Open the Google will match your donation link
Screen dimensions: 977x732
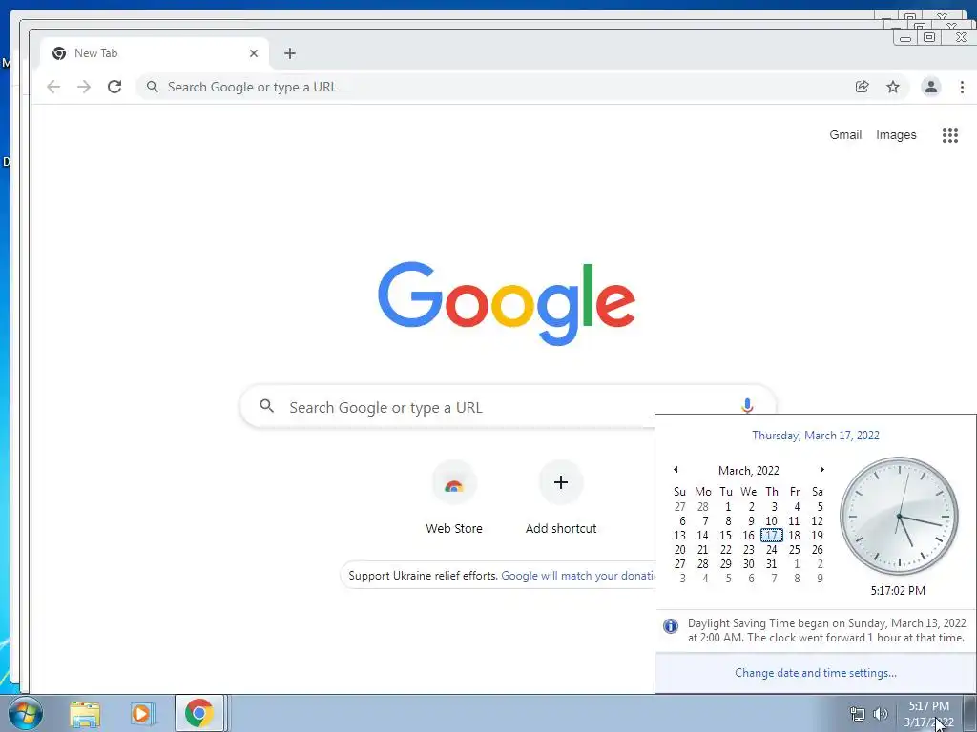(x=577, y=575)
